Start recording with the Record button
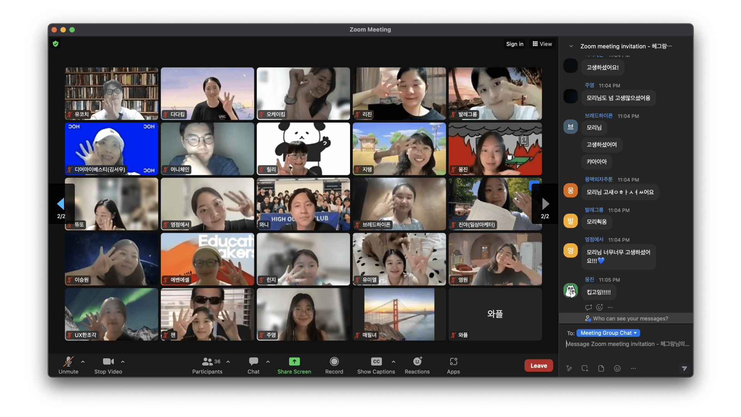741x417 pixels. pyautogui.click(x=334, y=361)
